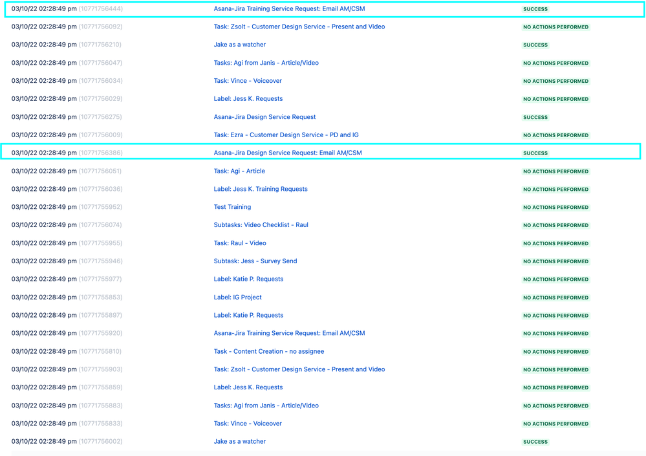This screenshot has width=646, height=456.
Task: Select the ID text (10771755810)
Action: click(x=100, y=351)
